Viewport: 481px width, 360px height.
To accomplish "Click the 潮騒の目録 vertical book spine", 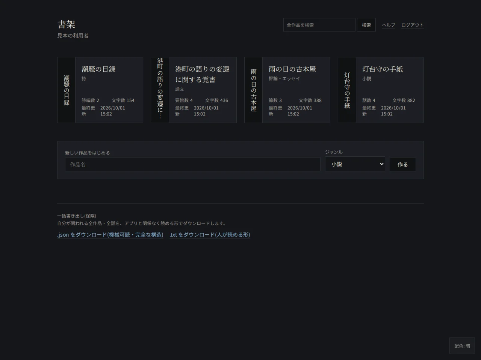I will [67, 90].
